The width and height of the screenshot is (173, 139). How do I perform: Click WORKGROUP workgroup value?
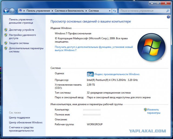[95, 124]
